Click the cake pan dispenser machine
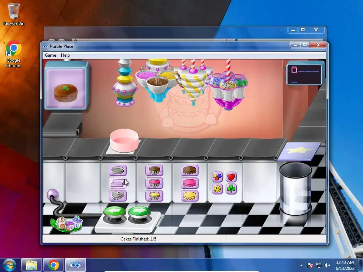This screenshot has height=272, width=363. point(125,83)
